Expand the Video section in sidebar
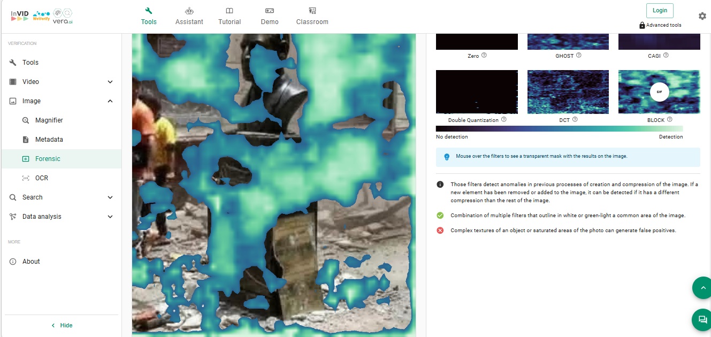 point(110,82)
